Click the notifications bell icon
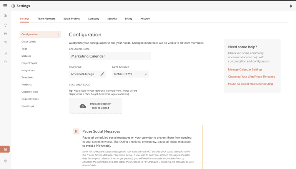Screen dimensions: 296x169 [x=291, y=6]
